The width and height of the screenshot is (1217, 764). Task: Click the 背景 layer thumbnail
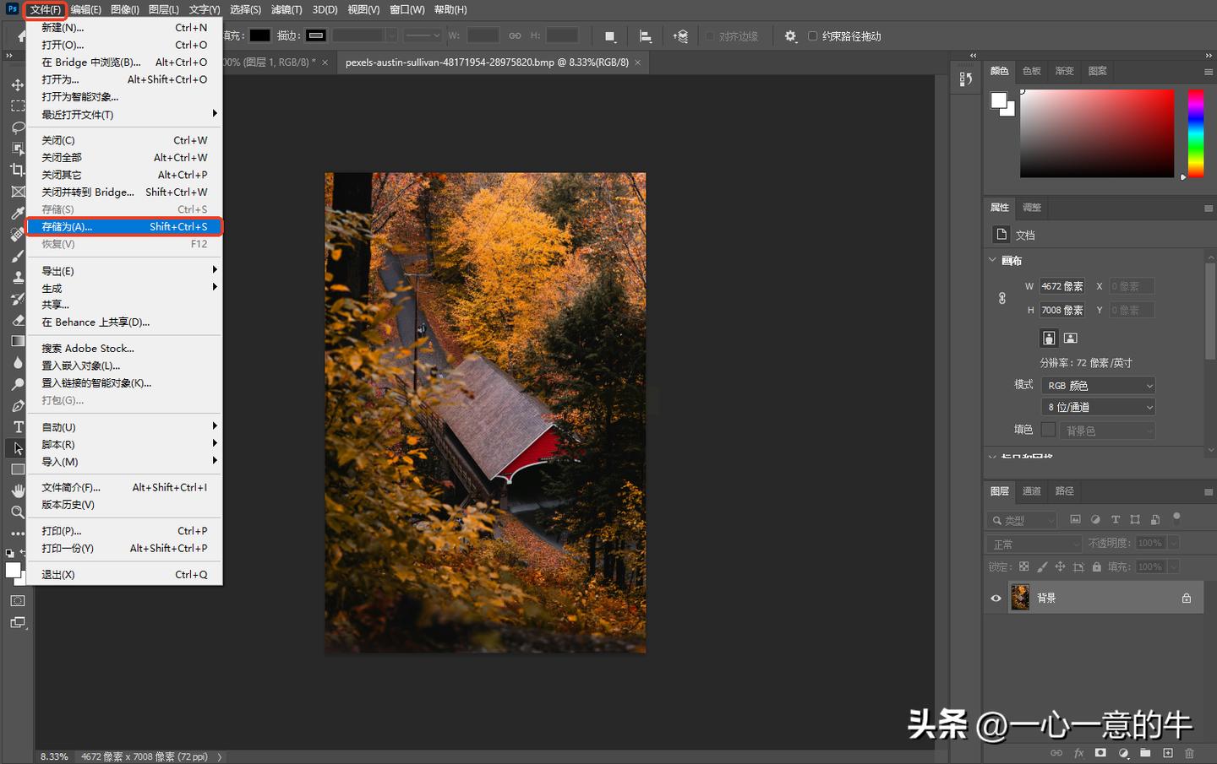(1020, 598)
